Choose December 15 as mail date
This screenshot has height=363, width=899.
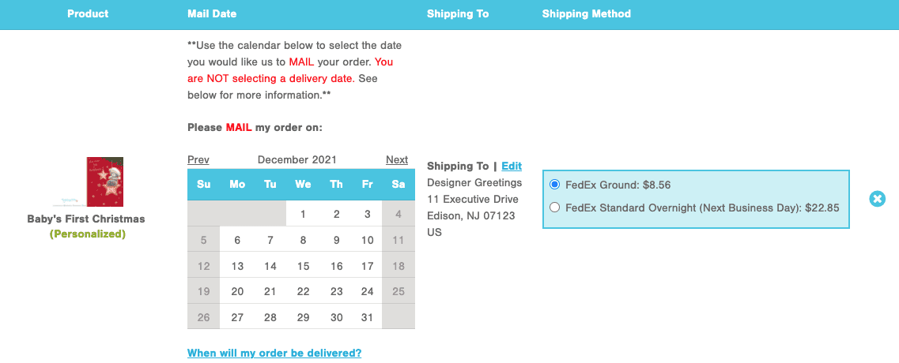pyautogui.click(x=303, y=266)
